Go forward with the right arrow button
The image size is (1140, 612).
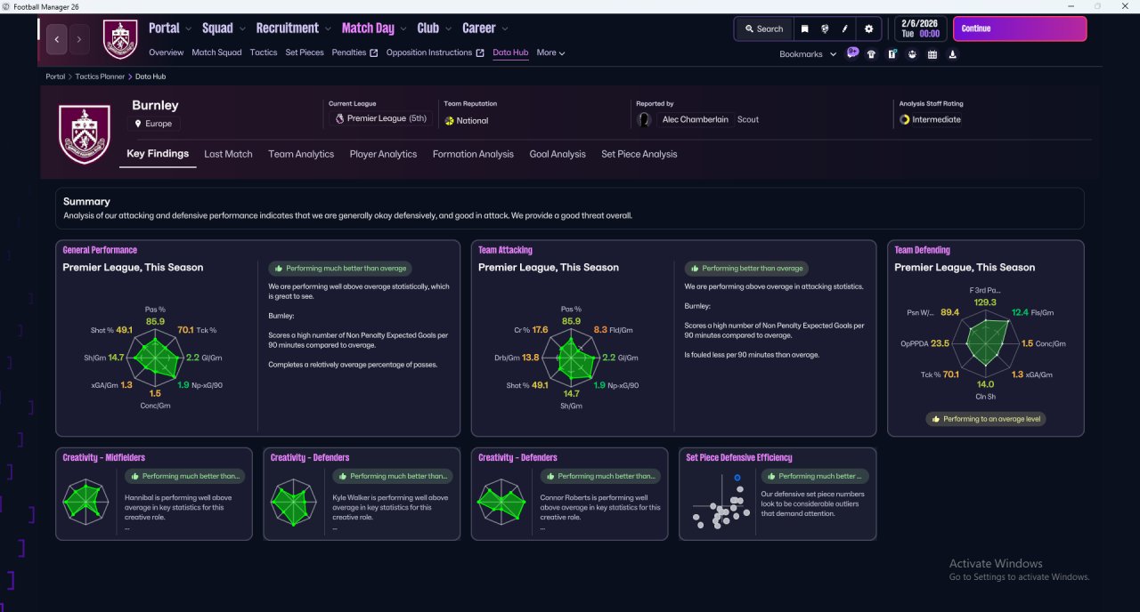click(79, 39)
